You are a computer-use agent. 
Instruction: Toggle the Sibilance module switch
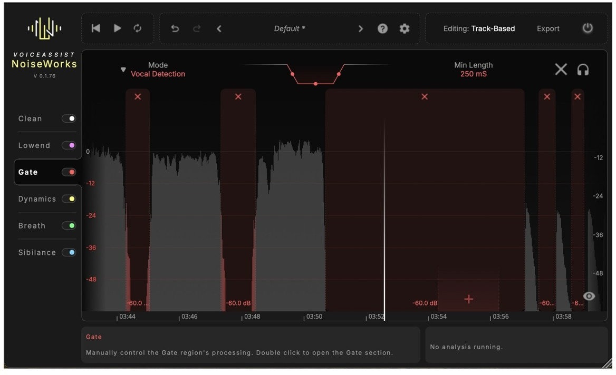click(69, 252)
